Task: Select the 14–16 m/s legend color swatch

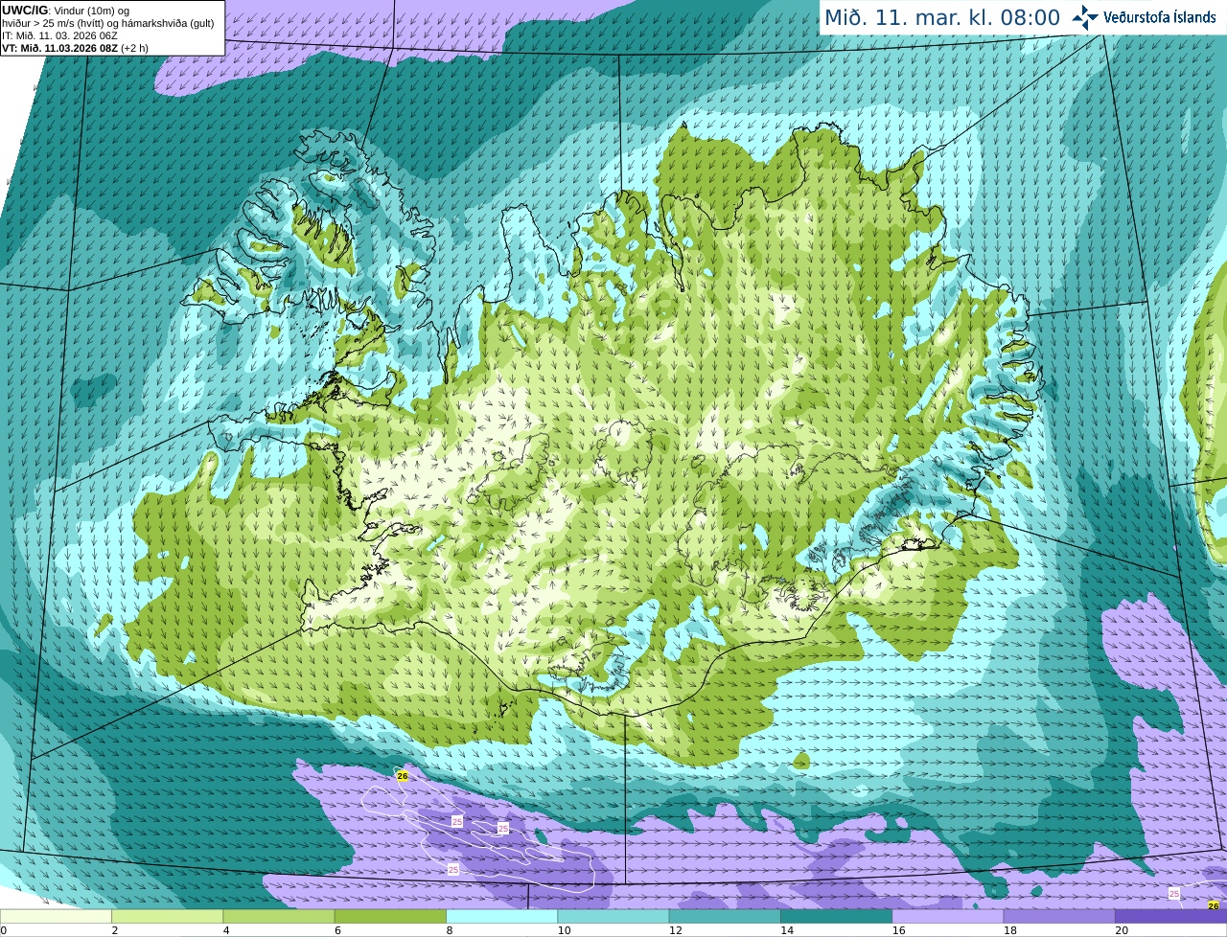Action: 836,916
